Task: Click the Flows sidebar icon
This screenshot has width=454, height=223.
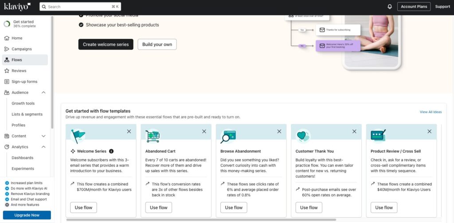Action: point(7,60)
